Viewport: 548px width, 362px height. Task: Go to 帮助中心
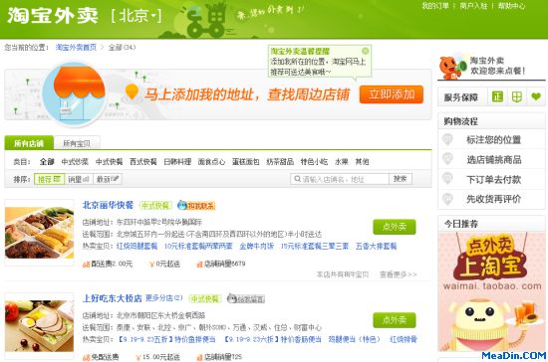click(511, 6)
